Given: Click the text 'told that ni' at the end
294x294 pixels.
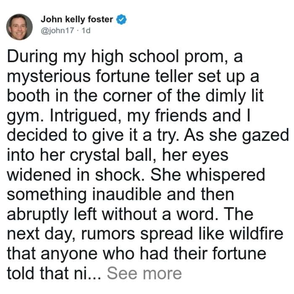Looking at the screenshot, I should tap(49, 273).
